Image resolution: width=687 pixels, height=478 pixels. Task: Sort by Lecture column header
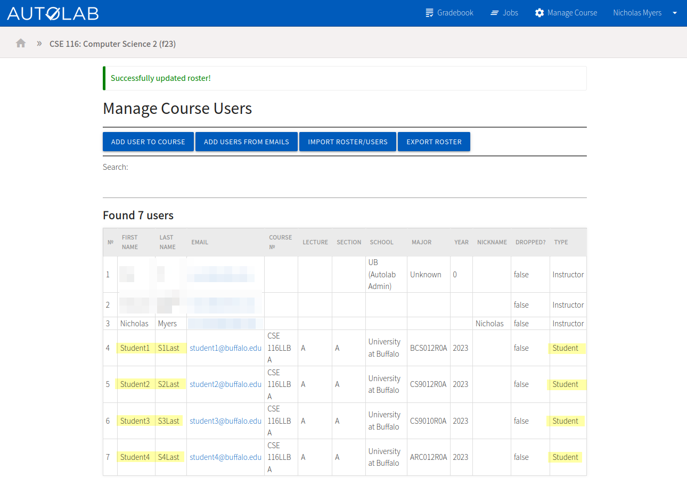(x=315, y=242)
